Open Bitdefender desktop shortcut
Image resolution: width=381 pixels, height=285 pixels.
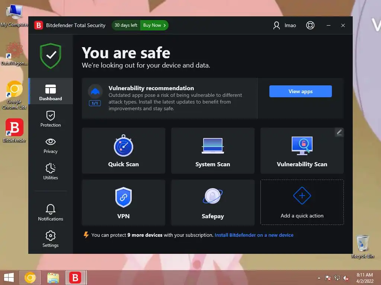[14, 130]
